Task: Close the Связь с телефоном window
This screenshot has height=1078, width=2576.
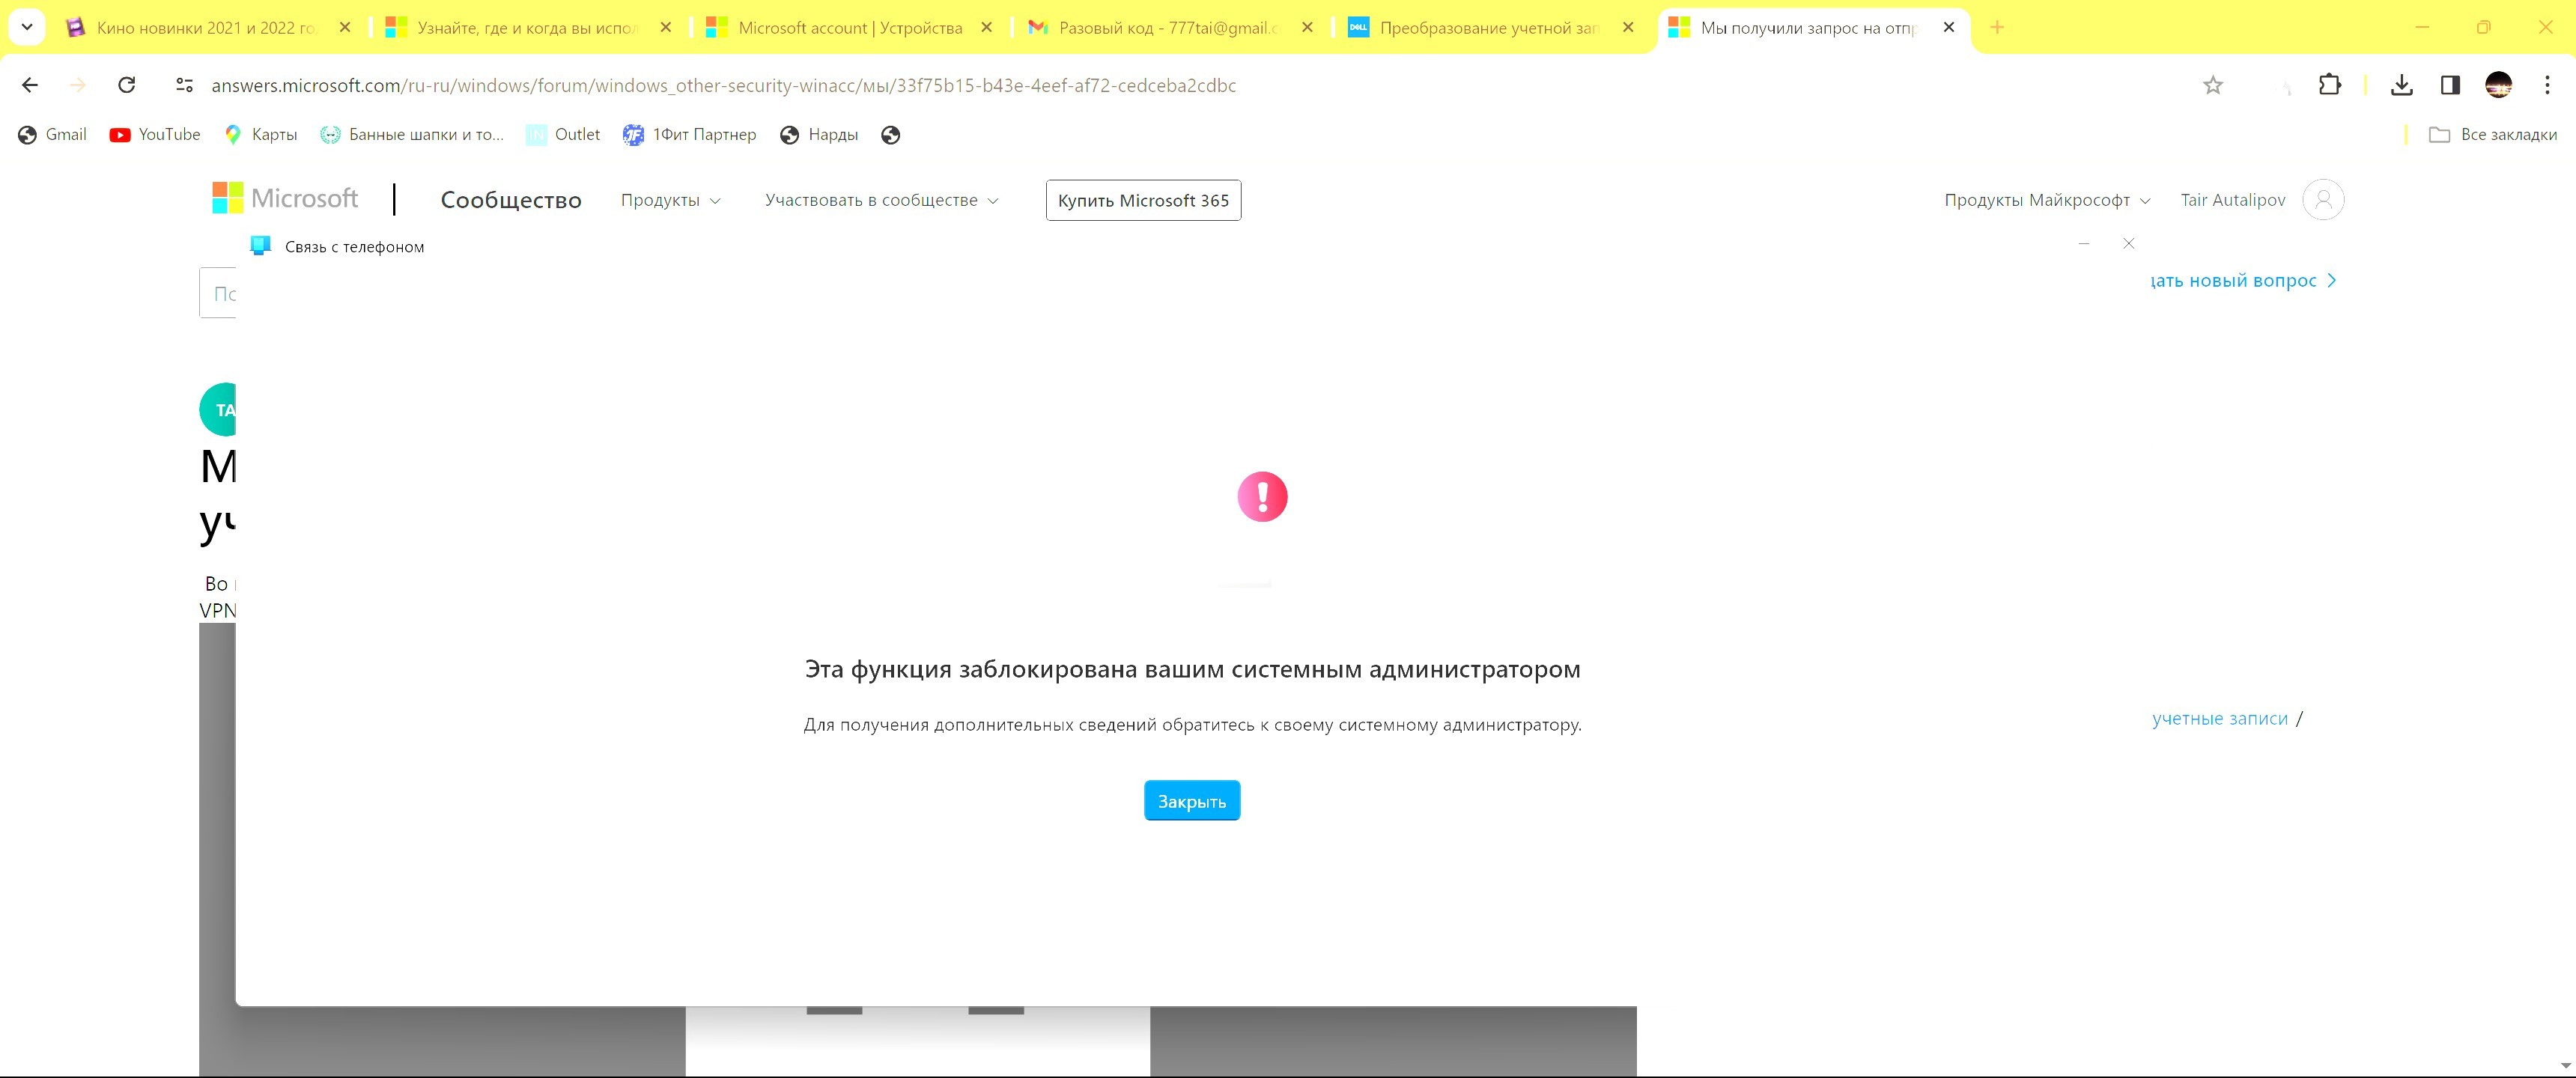Action: pos(2129,243)
